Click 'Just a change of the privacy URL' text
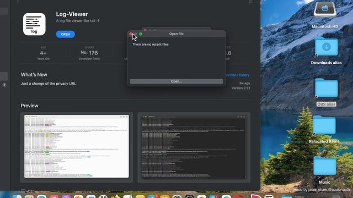 coord(49,84)
